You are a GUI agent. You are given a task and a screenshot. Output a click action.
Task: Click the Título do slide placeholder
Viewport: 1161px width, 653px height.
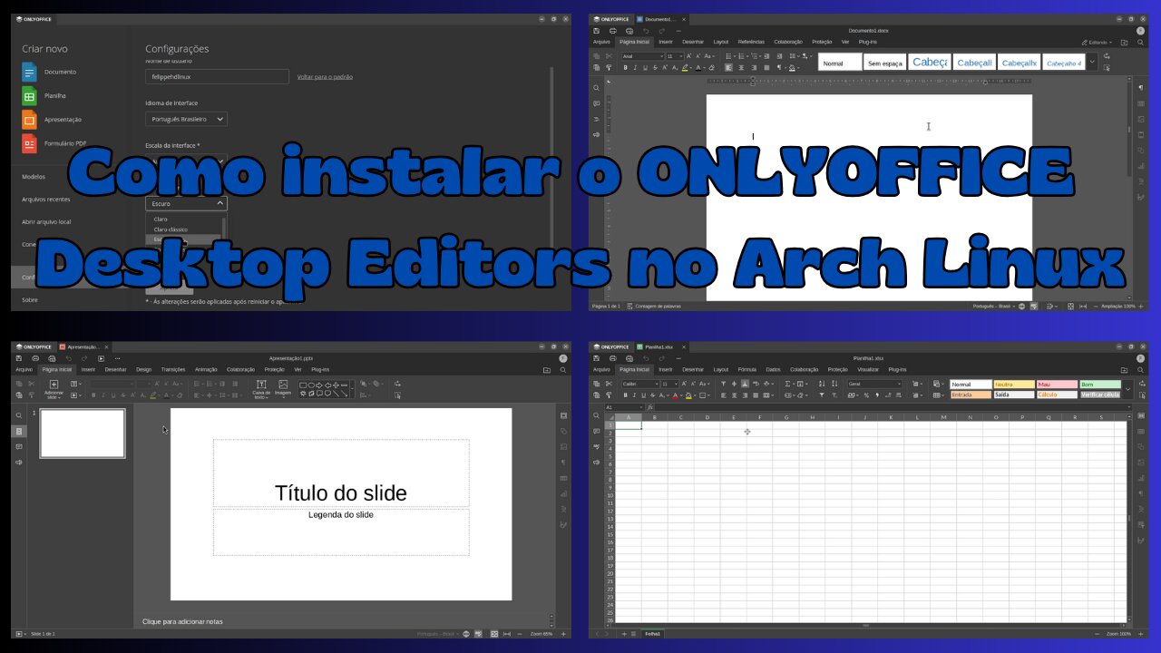point(341,473)
